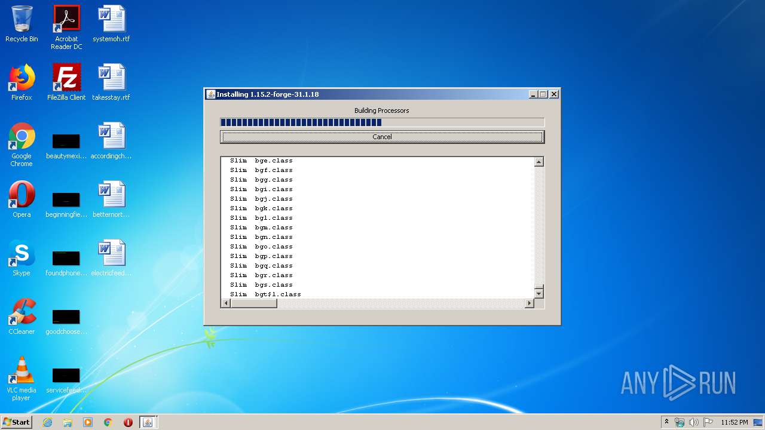Select log line 'Slim bgo.class'
The image size is (765, 430).
[261, 247]
